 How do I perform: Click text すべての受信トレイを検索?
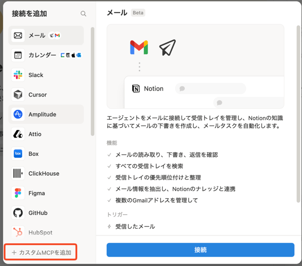[149, 166]
